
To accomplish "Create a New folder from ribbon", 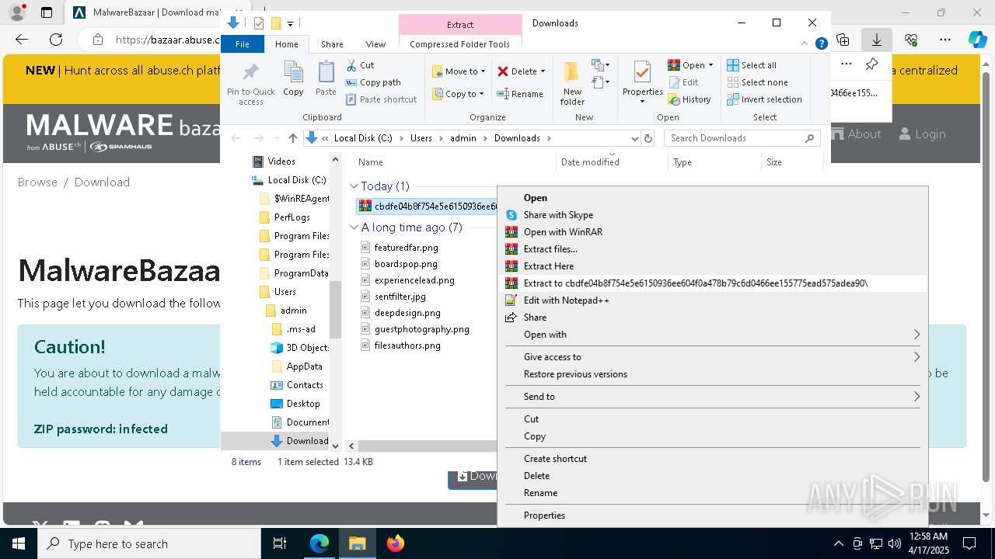I will (x=572, y=84).
